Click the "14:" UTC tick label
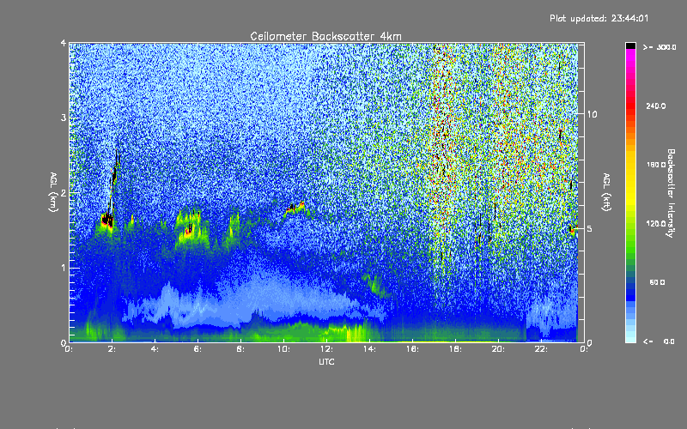Screen dimensions: 687x429 tap(370, 349)
